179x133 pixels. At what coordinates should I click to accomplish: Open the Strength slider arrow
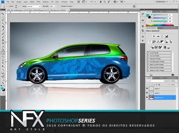(55, 6)
